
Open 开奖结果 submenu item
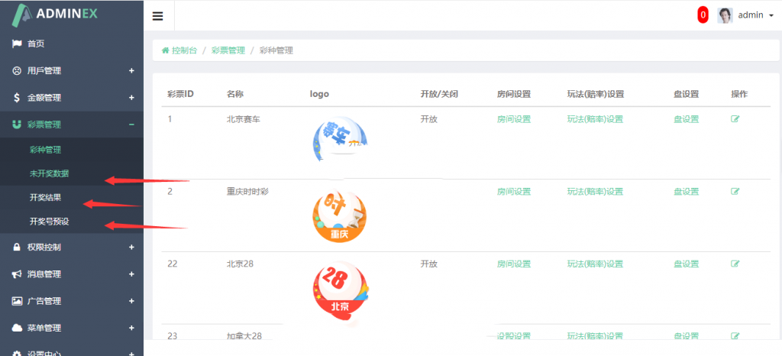pos(45,198)
